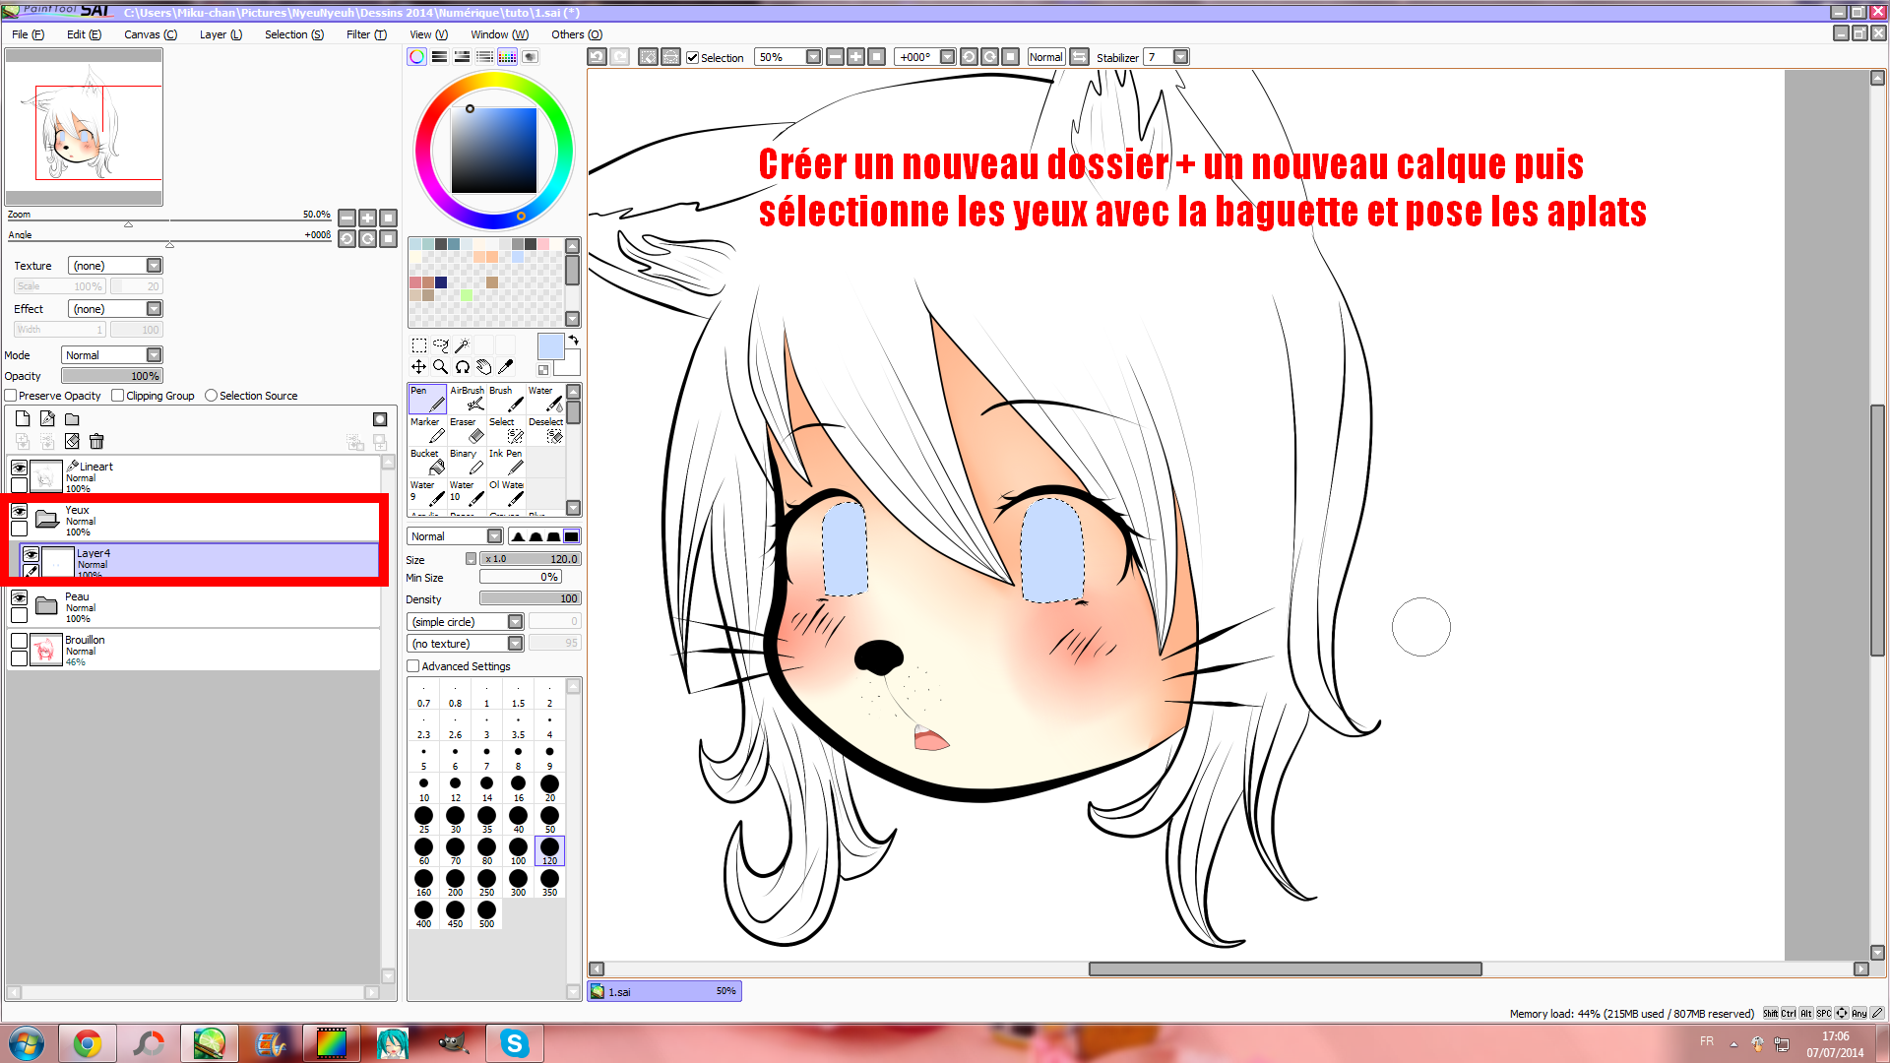Image resolution: width=1890 pixels, height=1063 pixels.
Task: Delete layer using trash can icon
Action: click(96, 442)
